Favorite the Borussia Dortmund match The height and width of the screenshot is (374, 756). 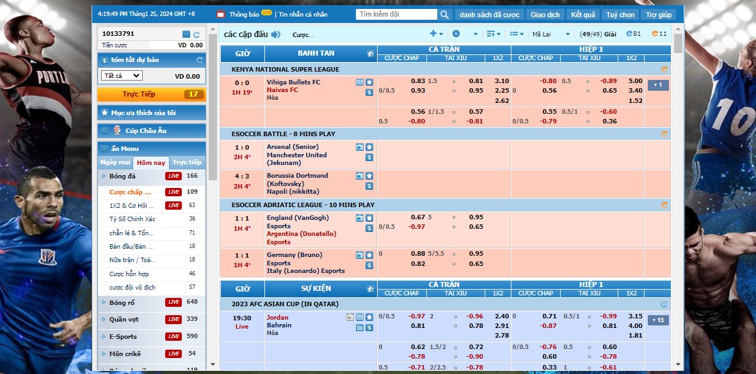click(x=369, y=176)
